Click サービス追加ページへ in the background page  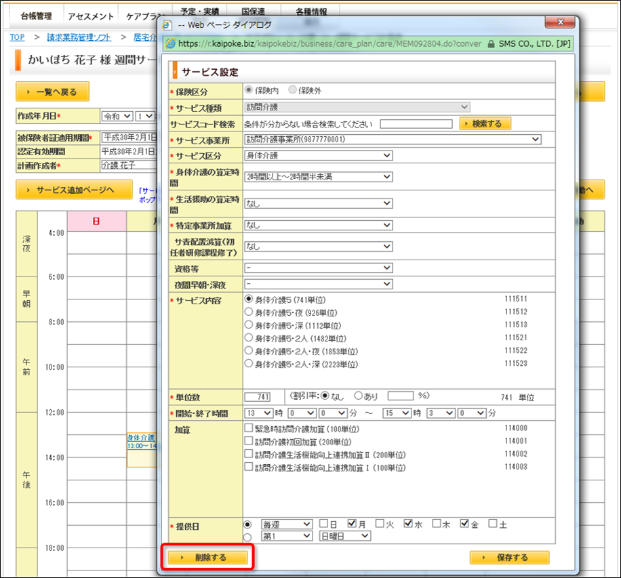coord(74,190)
